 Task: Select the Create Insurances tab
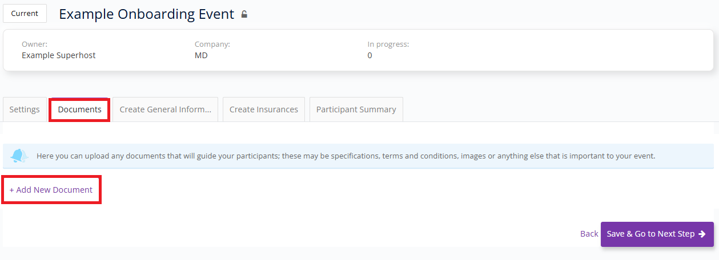(264, 109)
